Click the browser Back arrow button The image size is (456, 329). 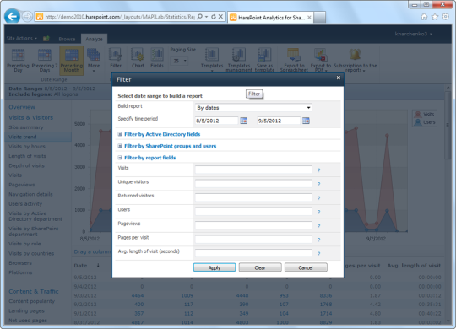pos(12,17)
